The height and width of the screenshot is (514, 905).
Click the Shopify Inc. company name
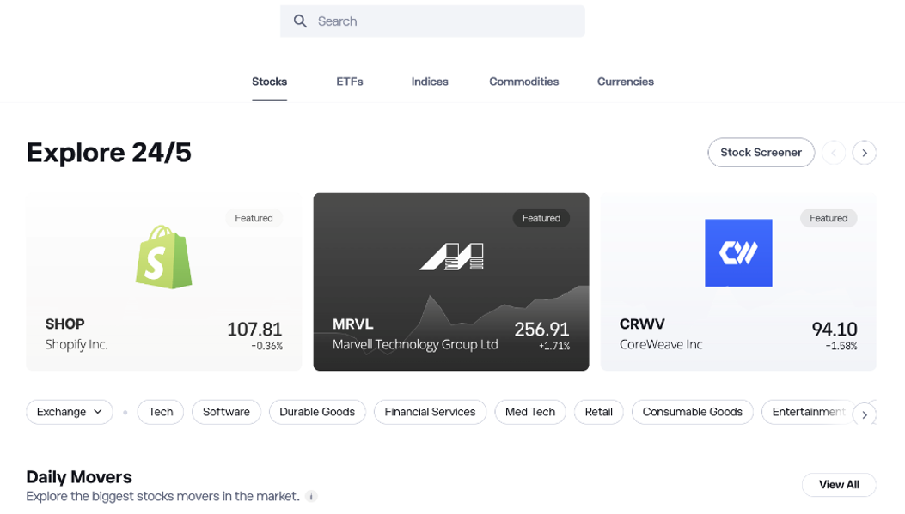(76, 345)
